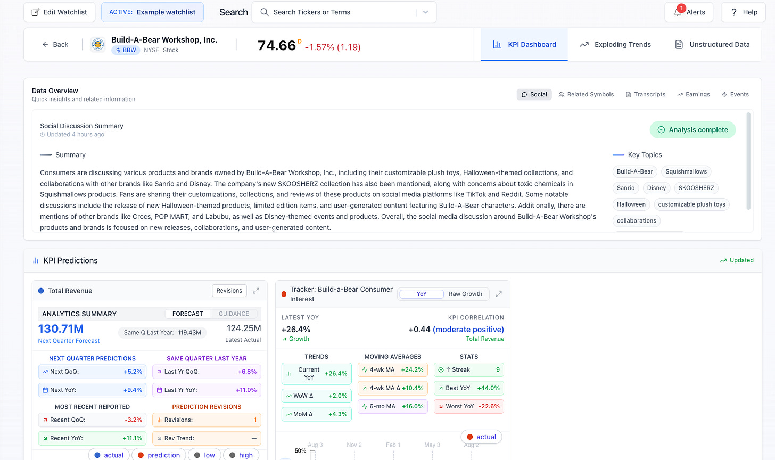The height and width of the screenshot is (460, 775).
Task: Switch analytics summary to FORECAST
Action: click(188, 314)
